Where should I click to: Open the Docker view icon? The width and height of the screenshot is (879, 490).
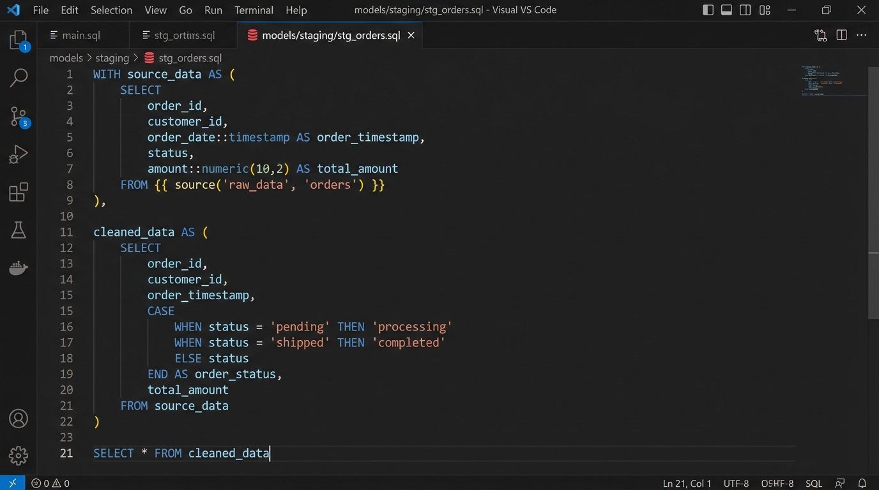click(19, 268)
